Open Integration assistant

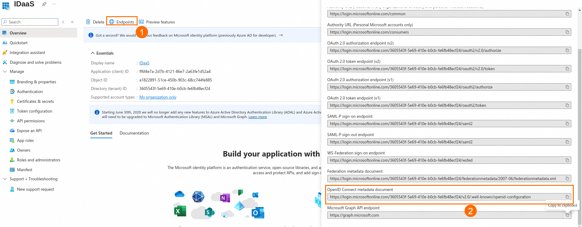[x=27, y=52]
